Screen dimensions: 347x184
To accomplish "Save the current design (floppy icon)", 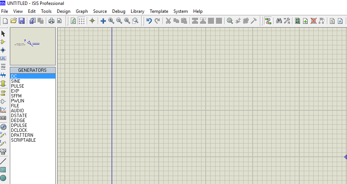I will (x=22, y=21).
